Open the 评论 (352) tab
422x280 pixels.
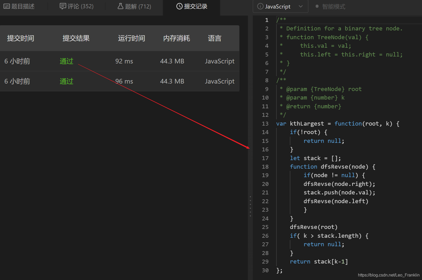77,6
